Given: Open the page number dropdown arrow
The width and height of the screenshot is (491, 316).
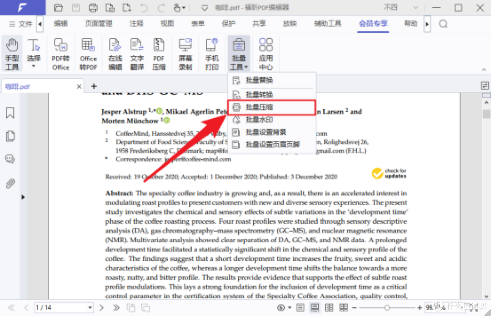Looking at the screenshot, I should (x=90, y=307).
